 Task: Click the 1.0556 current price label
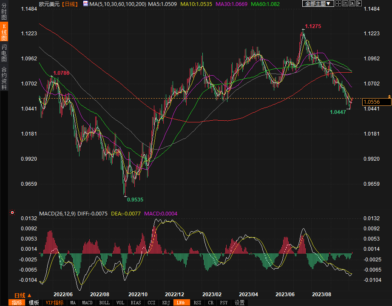[376, 102]
